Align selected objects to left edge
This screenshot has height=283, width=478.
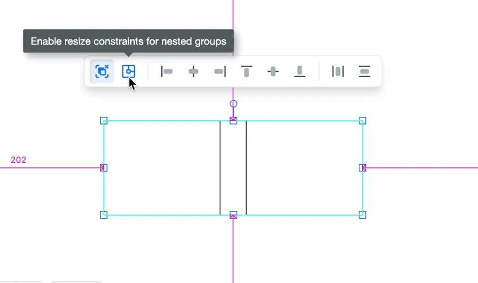tap(167, 71)
